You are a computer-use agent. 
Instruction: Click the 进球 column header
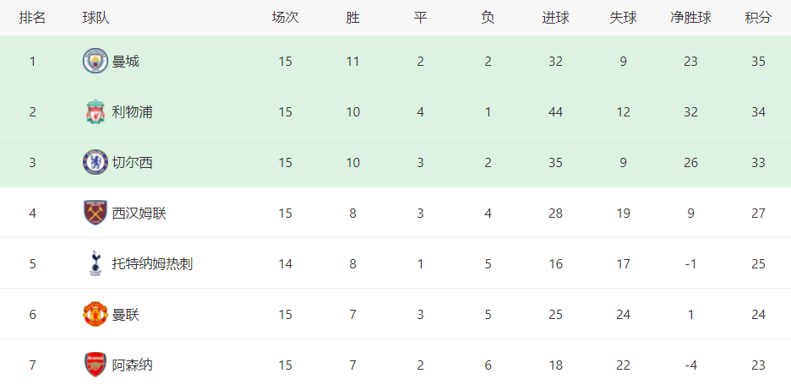click(555, 18)
